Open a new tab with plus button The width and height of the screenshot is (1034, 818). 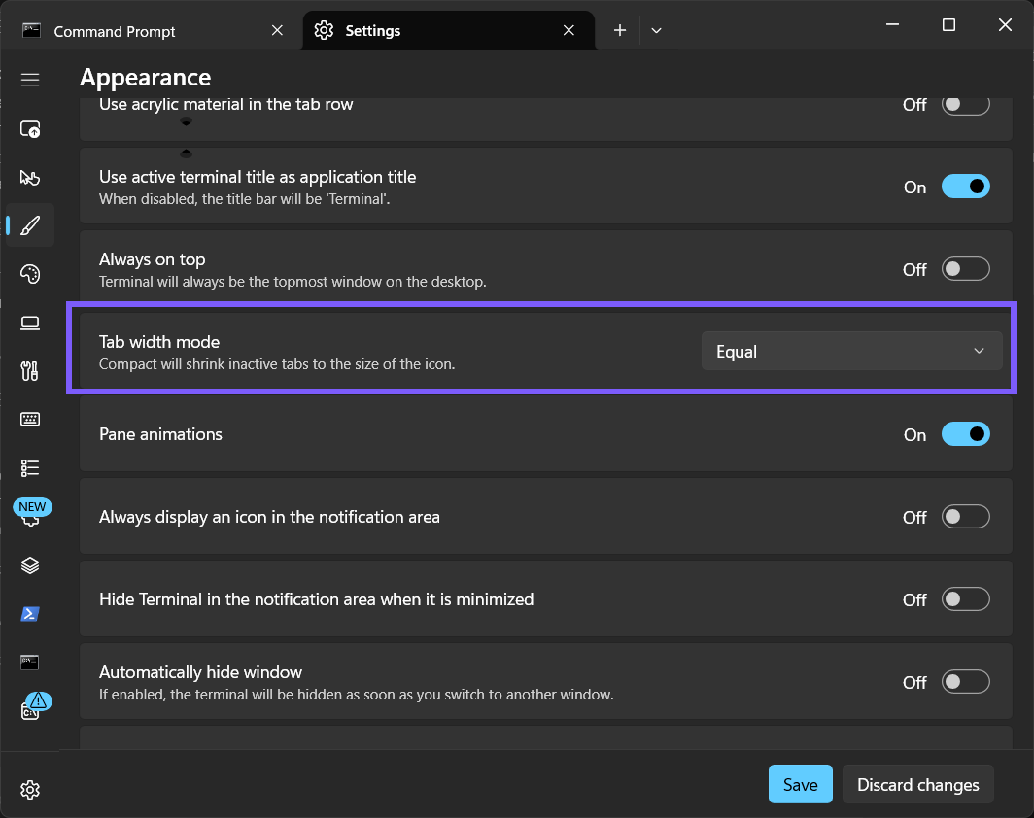pos(619,30)
